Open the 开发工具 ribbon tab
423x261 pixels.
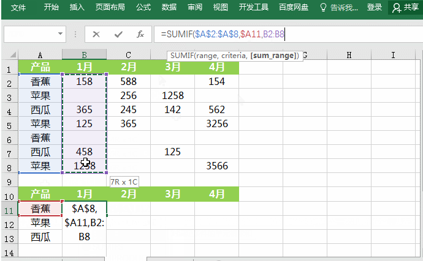254,7
